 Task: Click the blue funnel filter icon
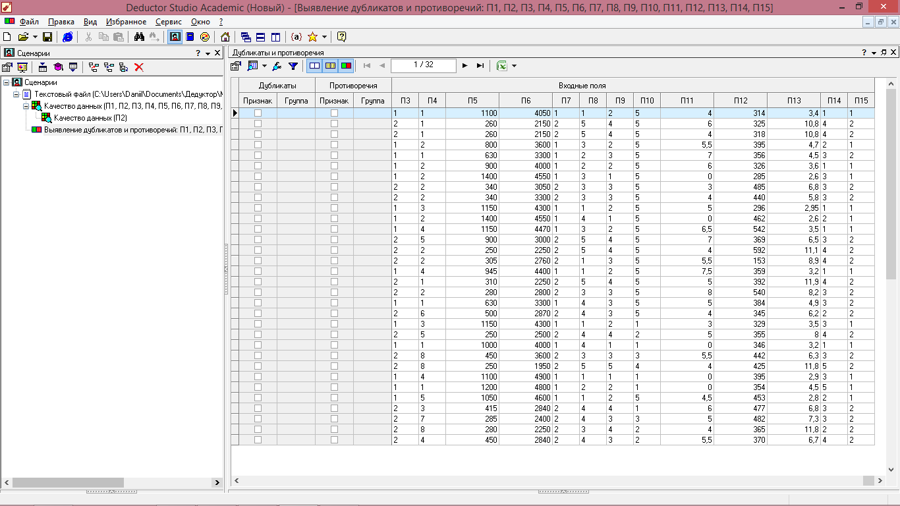[x=293, y=66]
